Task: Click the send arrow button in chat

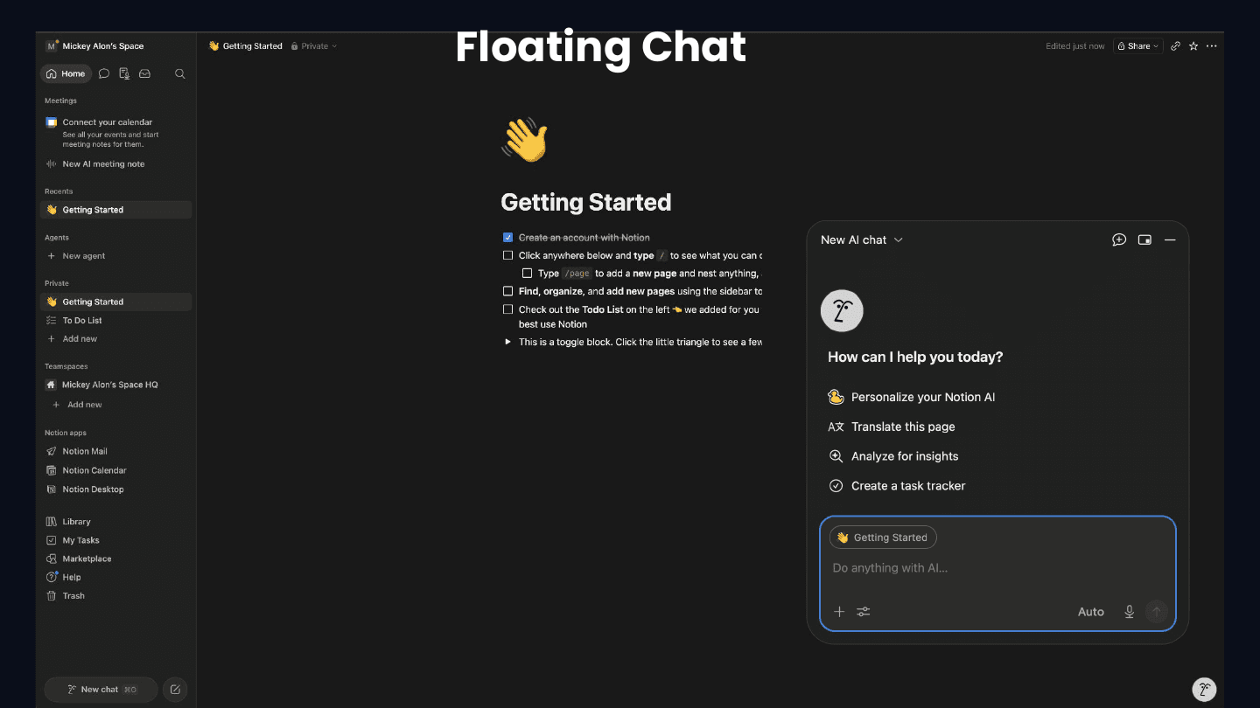Action: (1157, 612)
